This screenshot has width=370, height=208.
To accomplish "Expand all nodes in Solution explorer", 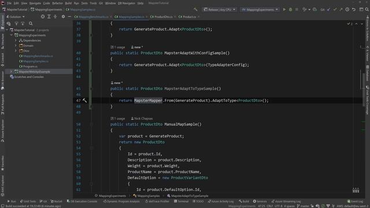I will 49,17.
